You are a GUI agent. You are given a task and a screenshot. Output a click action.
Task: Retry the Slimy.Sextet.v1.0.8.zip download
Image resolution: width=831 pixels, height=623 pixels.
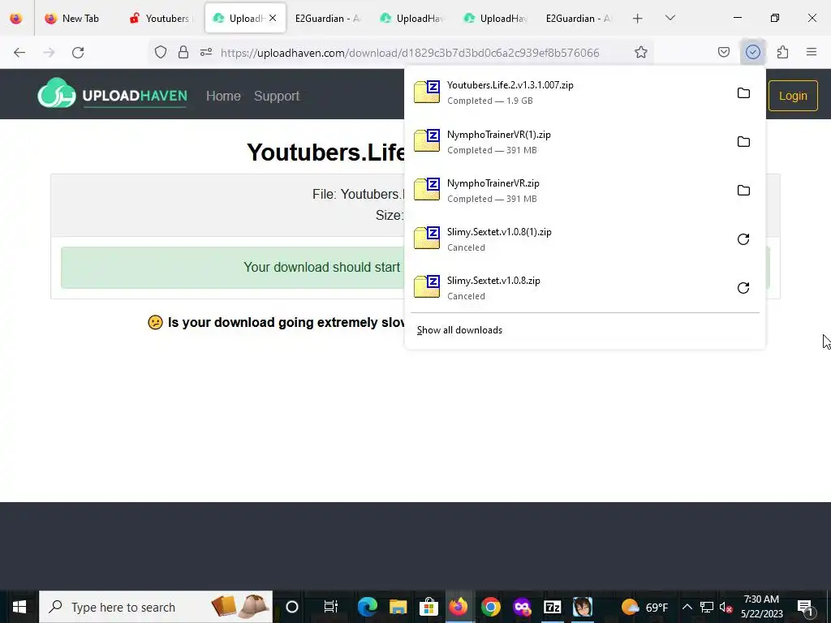(743, 288)
